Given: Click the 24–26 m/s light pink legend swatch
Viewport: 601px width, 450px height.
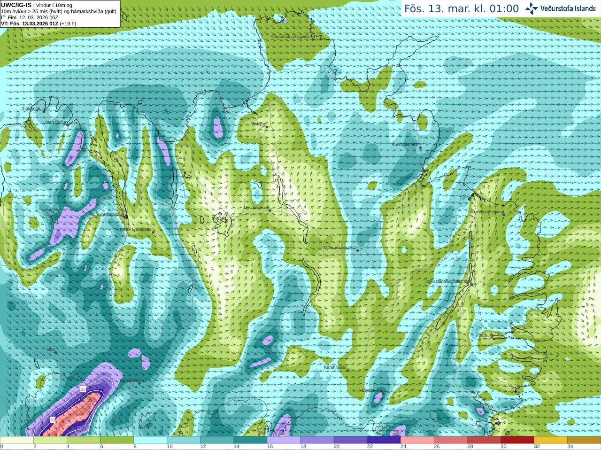Looking at the screenshot, I should point(417,440).
